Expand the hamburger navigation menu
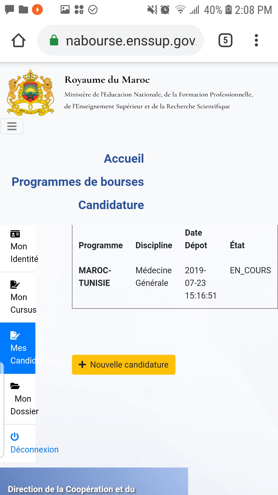 (12, 126)
